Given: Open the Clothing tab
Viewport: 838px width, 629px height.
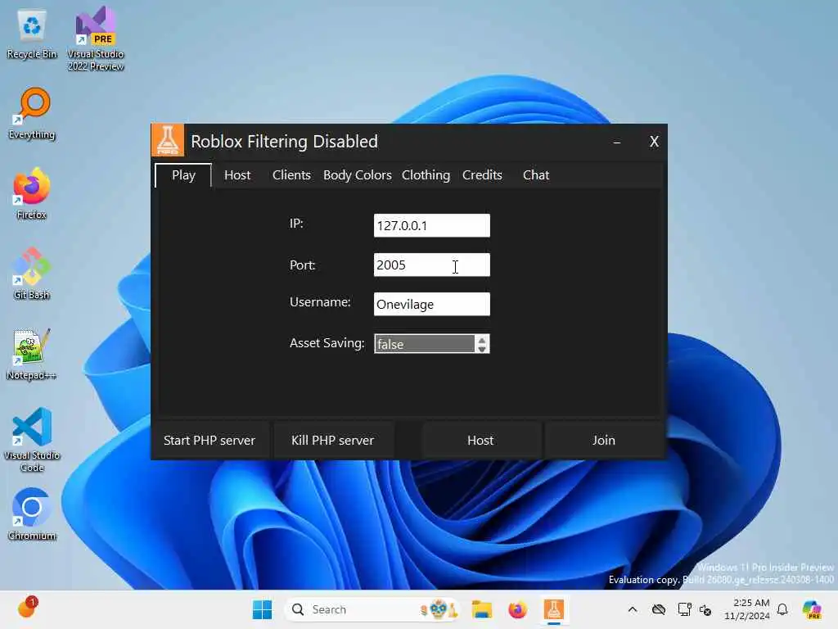Looking at the screenshot, I should click(426, 175).
